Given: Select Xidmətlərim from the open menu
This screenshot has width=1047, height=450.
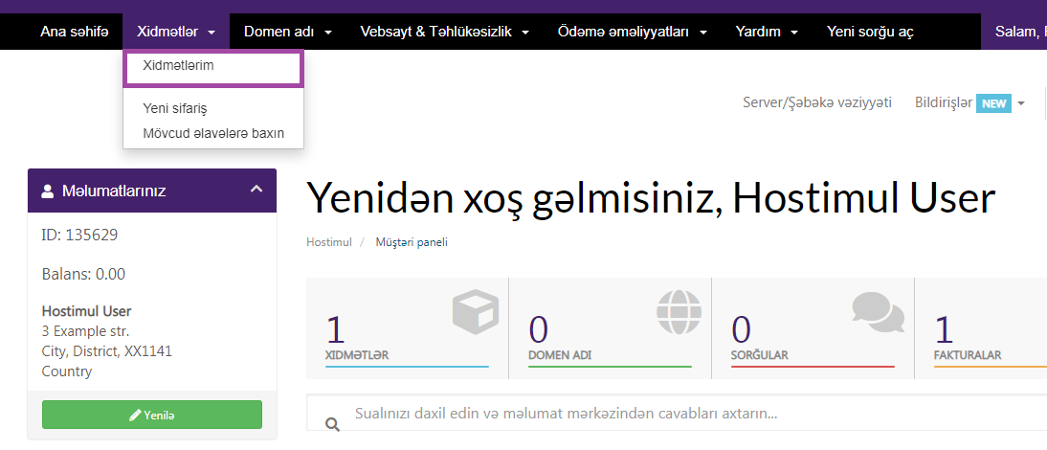Looking at the screenshot, I should tap(178, 66).
